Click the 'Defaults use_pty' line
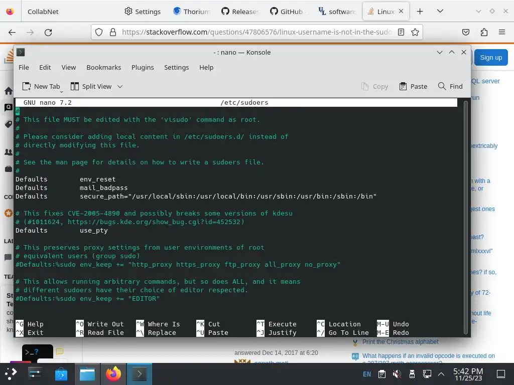 [x=62, y=231]
